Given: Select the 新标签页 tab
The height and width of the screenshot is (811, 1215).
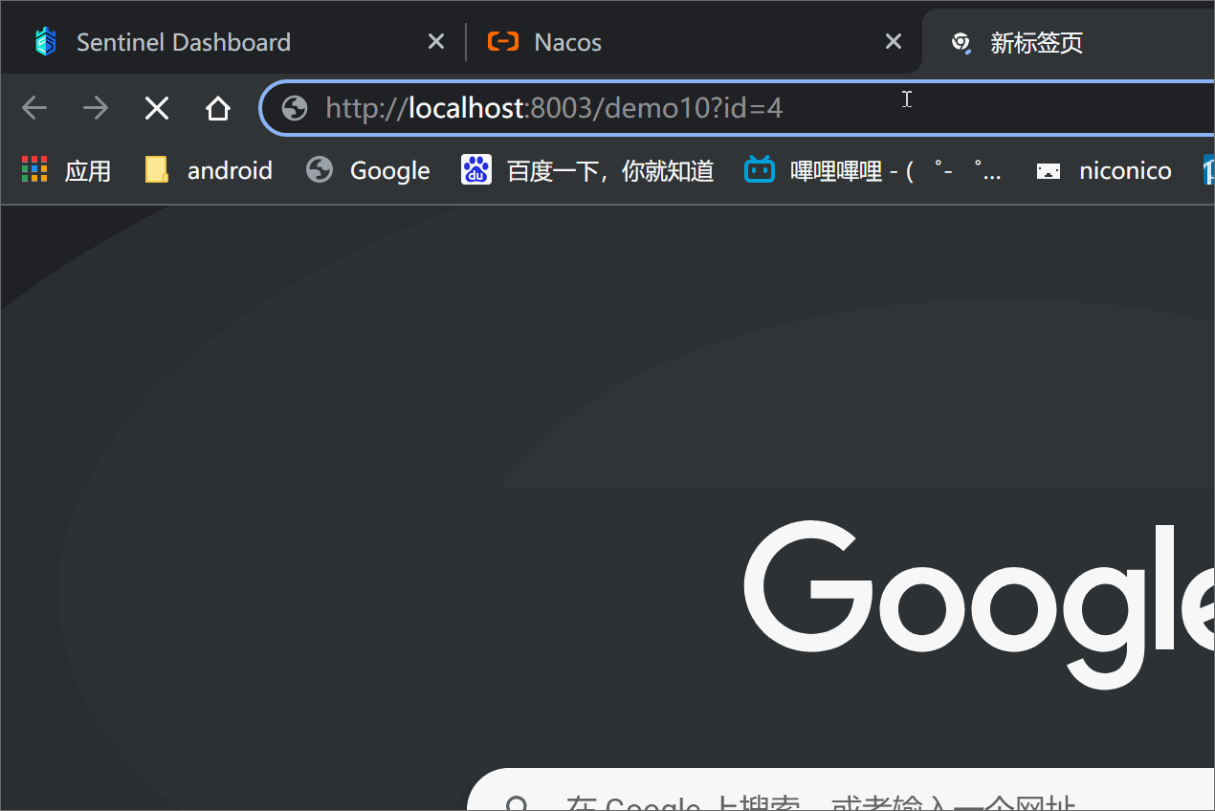Looking at the screenshot, I should (x=1068, y=42).
